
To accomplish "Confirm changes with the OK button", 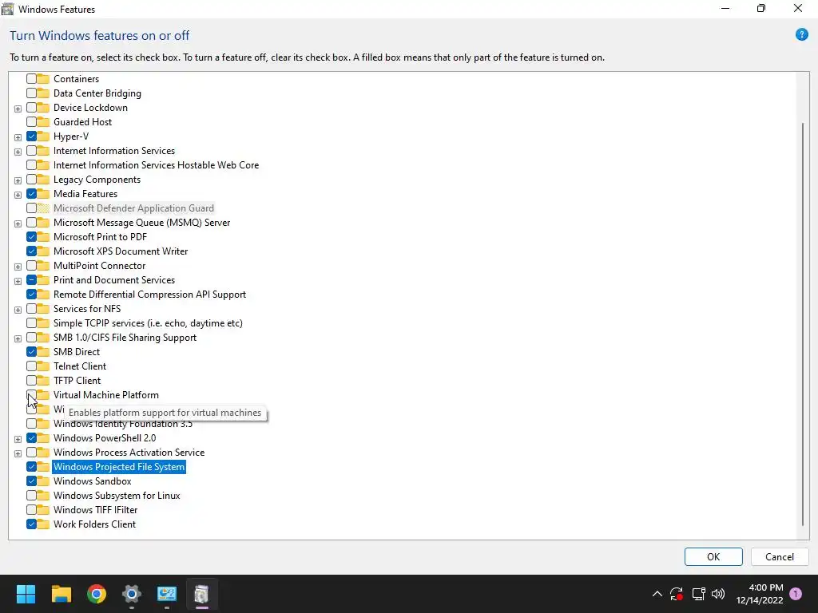I will pyautogui.click(x=713, y=556).
